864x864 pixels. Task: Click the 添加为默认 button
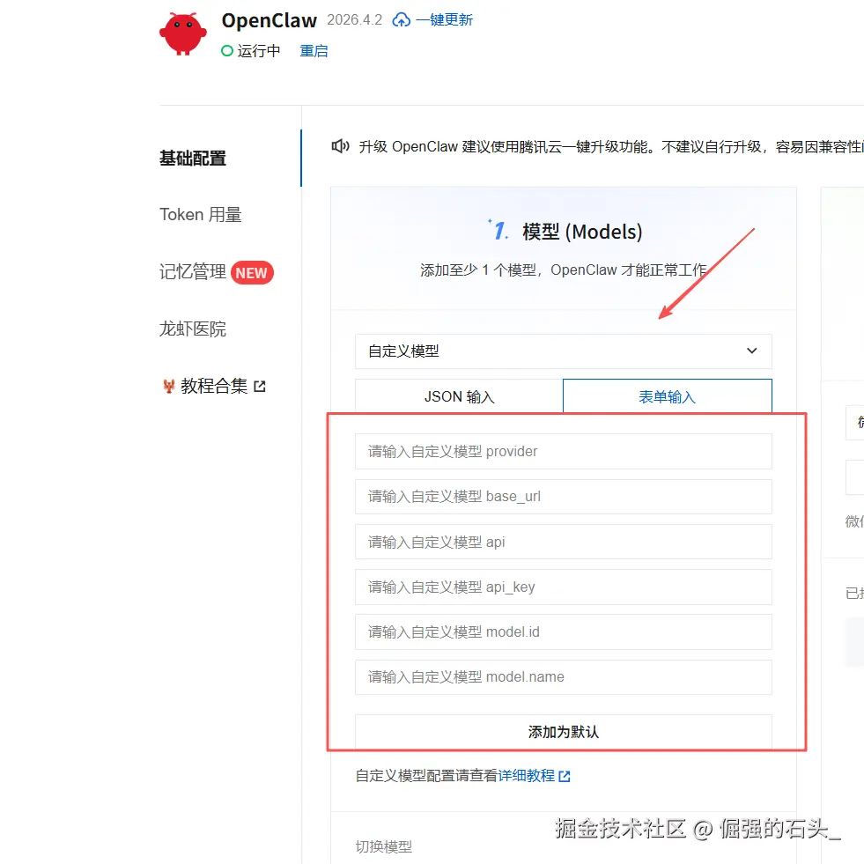click(563, 732)
